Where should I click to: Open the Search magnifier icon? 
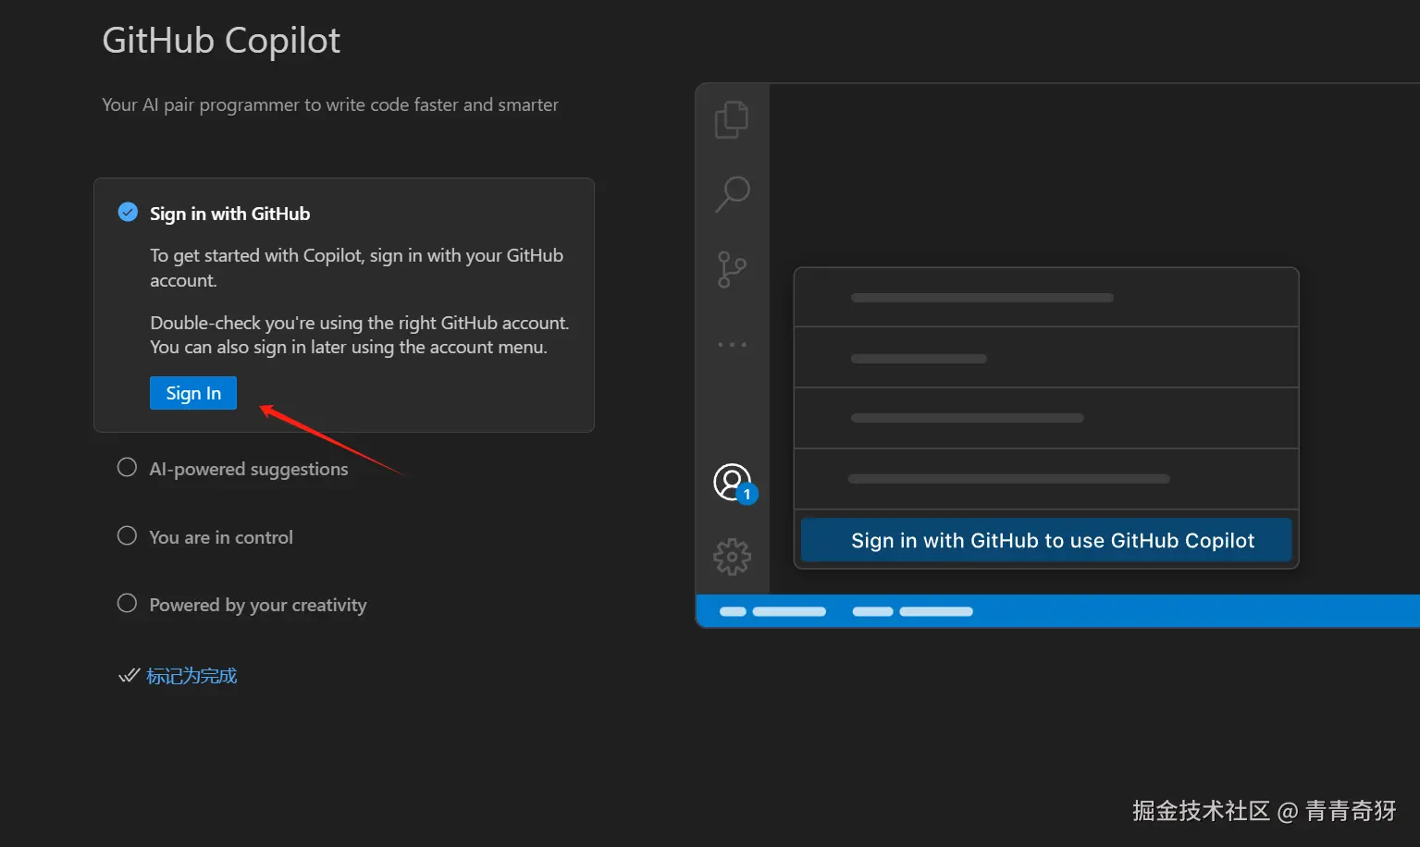point(733,193)
